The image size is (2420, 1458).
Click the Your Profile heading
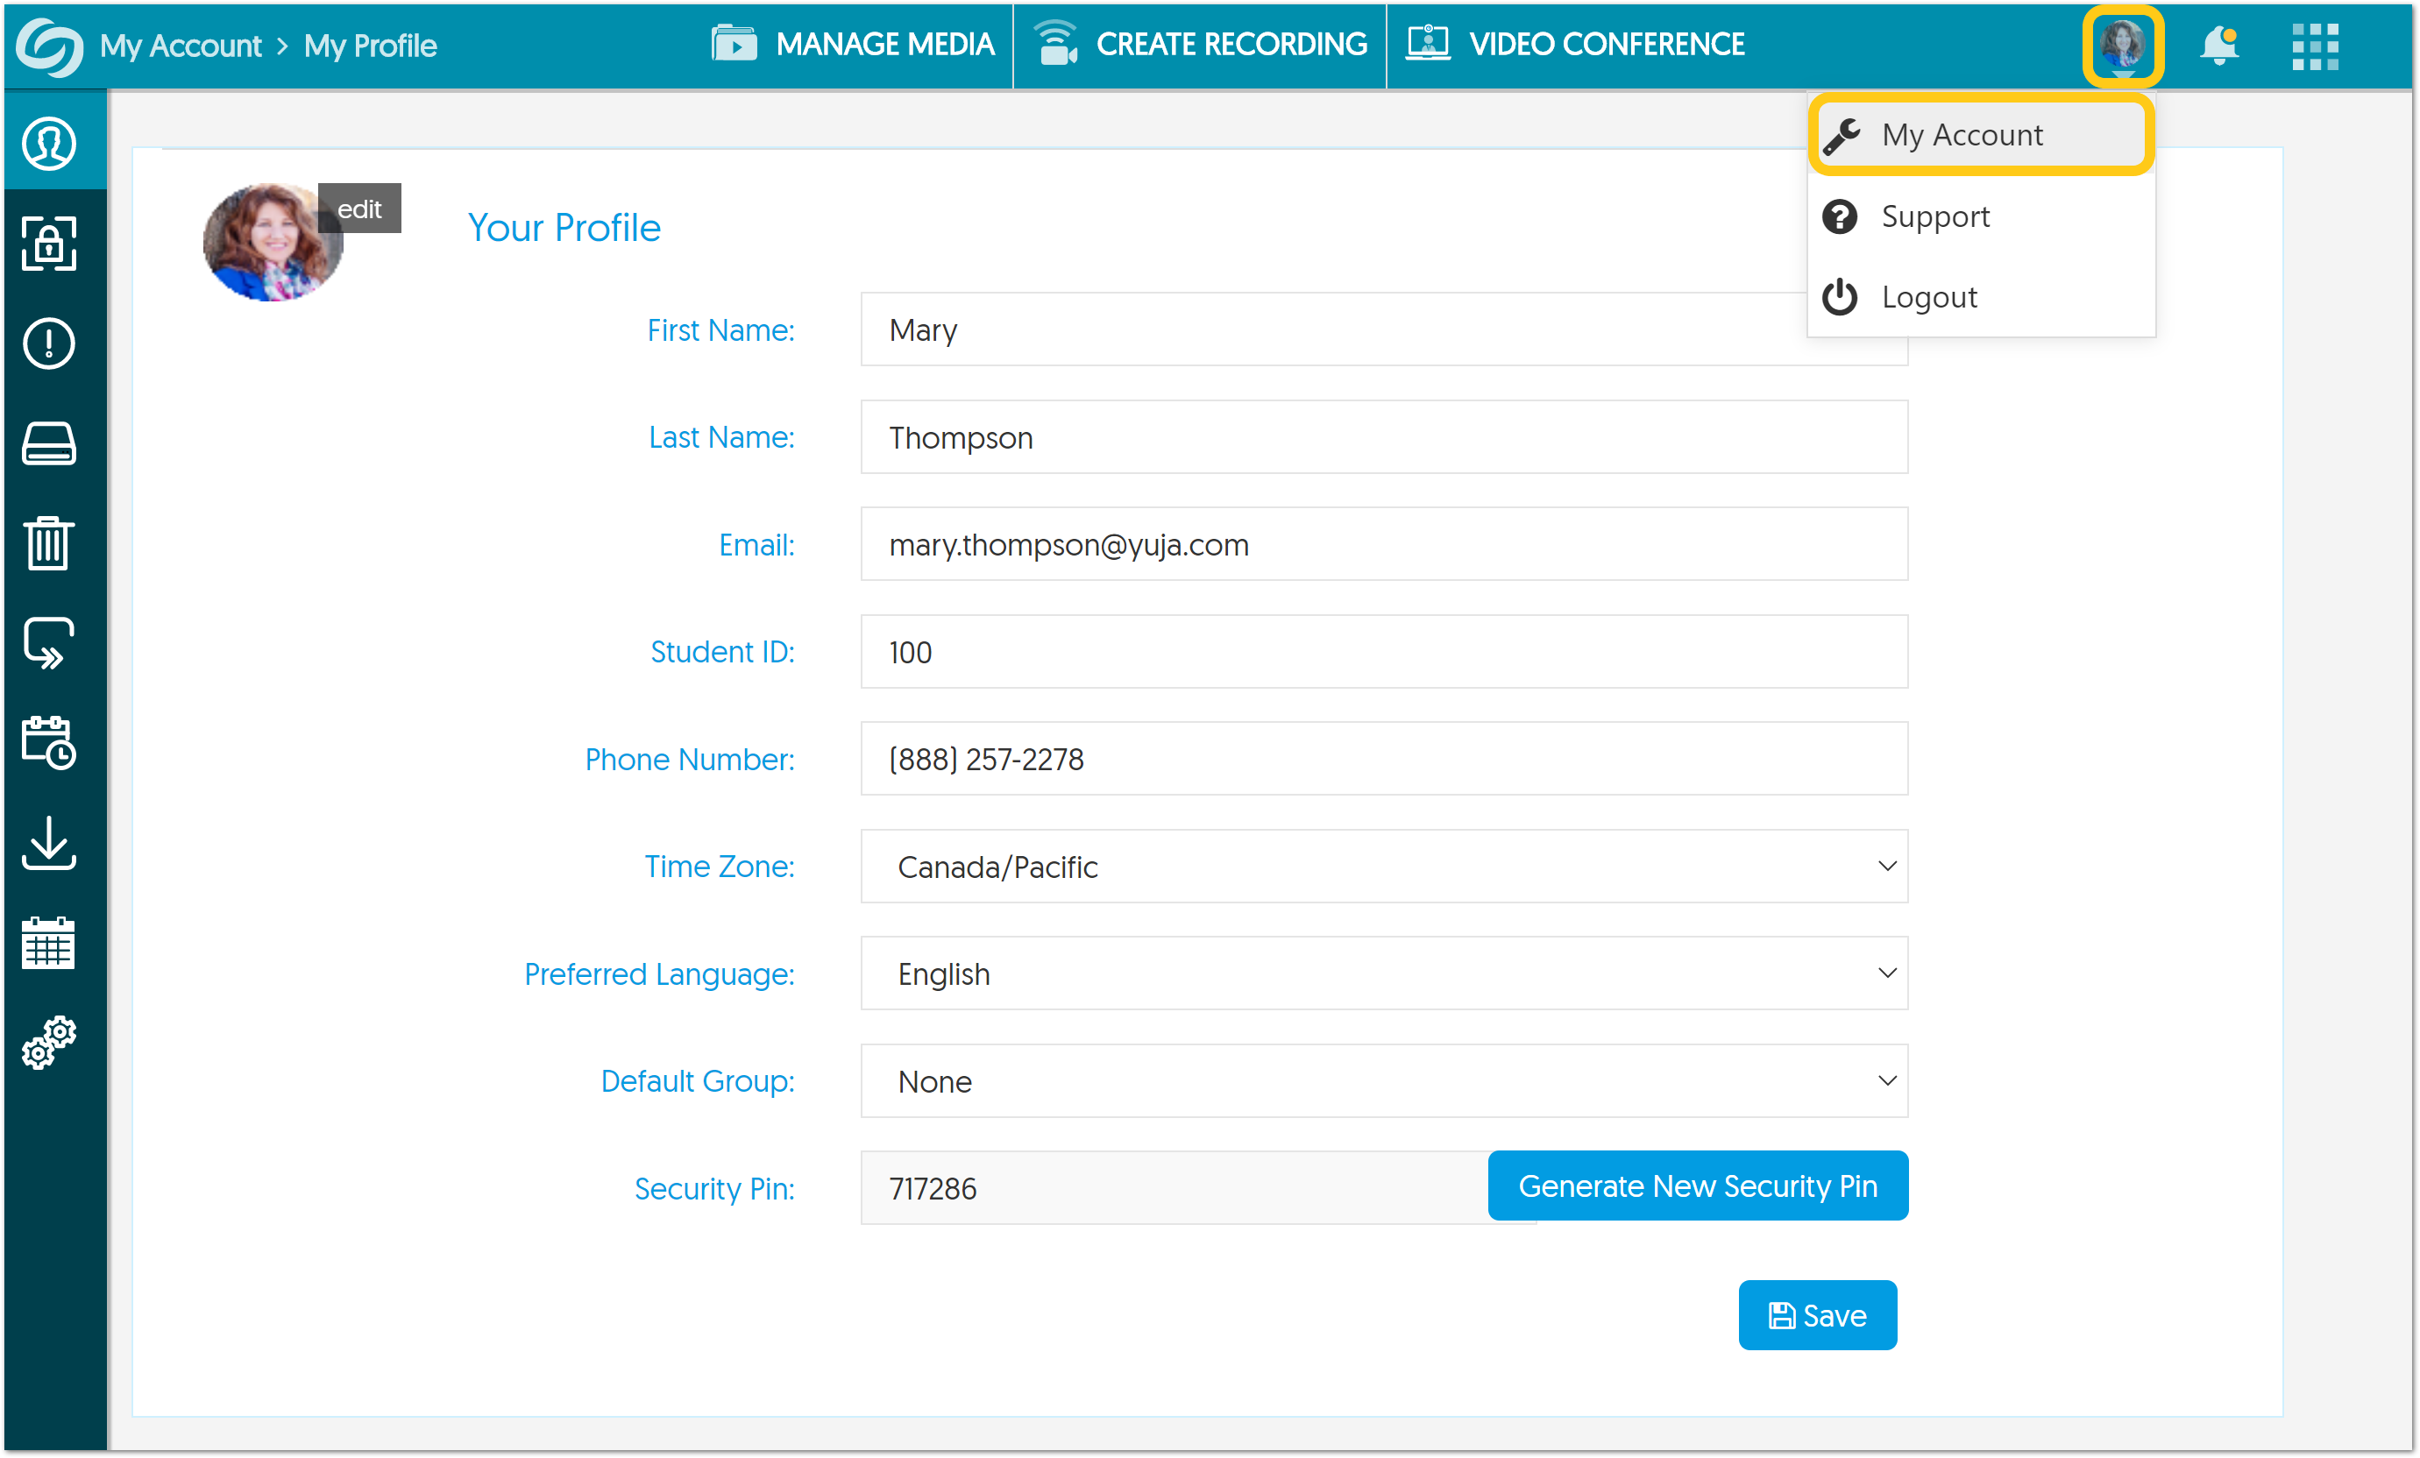point(564,228)
